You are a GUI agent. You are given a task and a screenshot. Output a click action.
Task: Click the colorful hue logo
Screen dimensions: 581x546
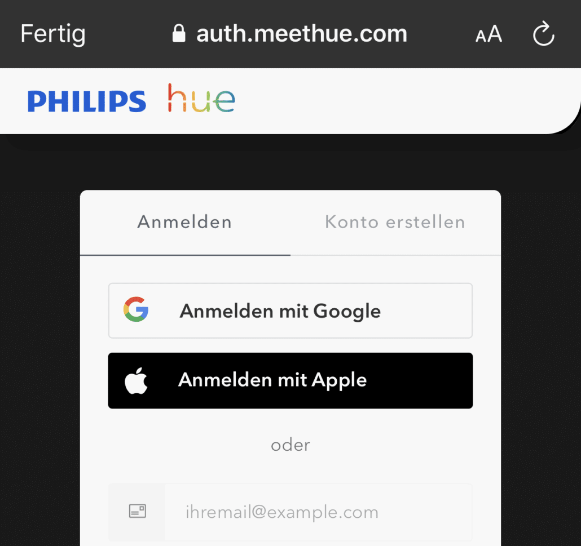tap(201, 98)
